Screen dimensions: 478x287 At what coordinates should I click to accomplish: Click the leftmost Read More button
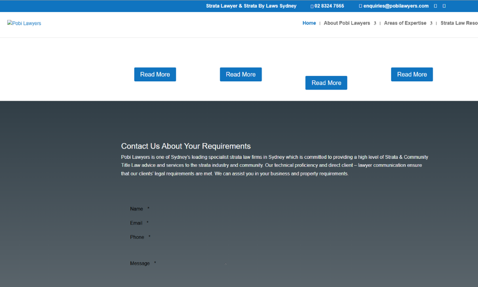pos(155,75)
